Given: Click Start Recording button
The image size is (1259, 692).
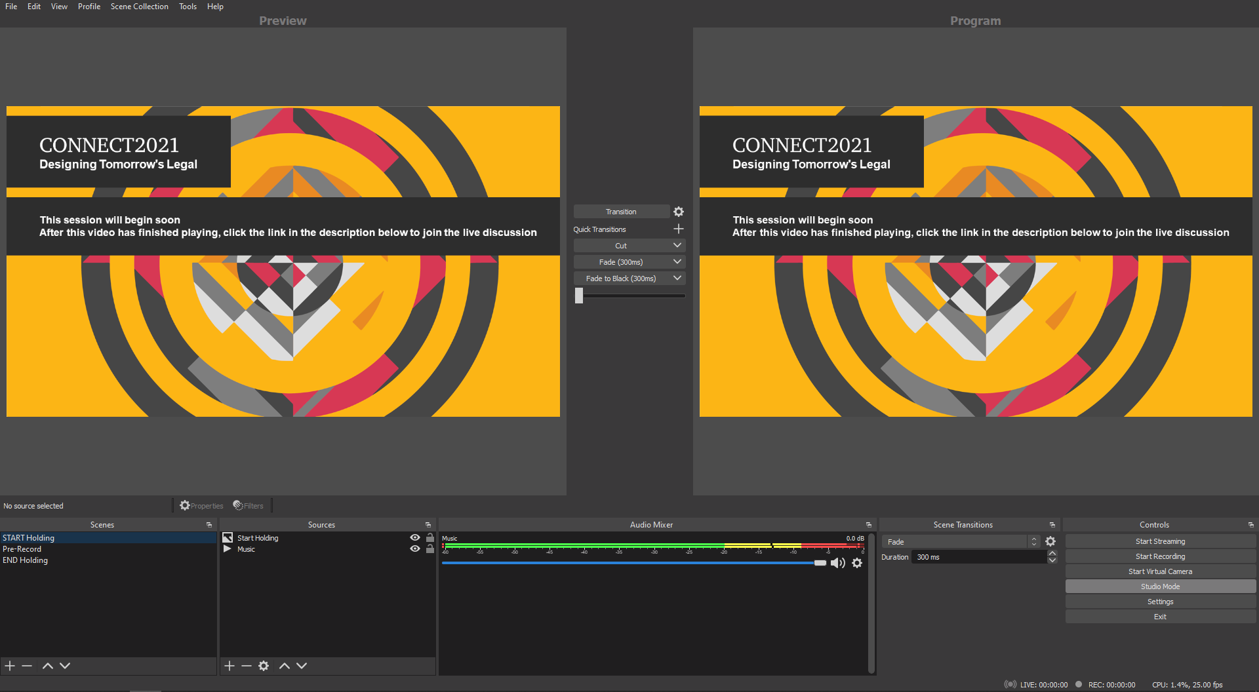Looking at the screenshot, I should (1160, 556).
